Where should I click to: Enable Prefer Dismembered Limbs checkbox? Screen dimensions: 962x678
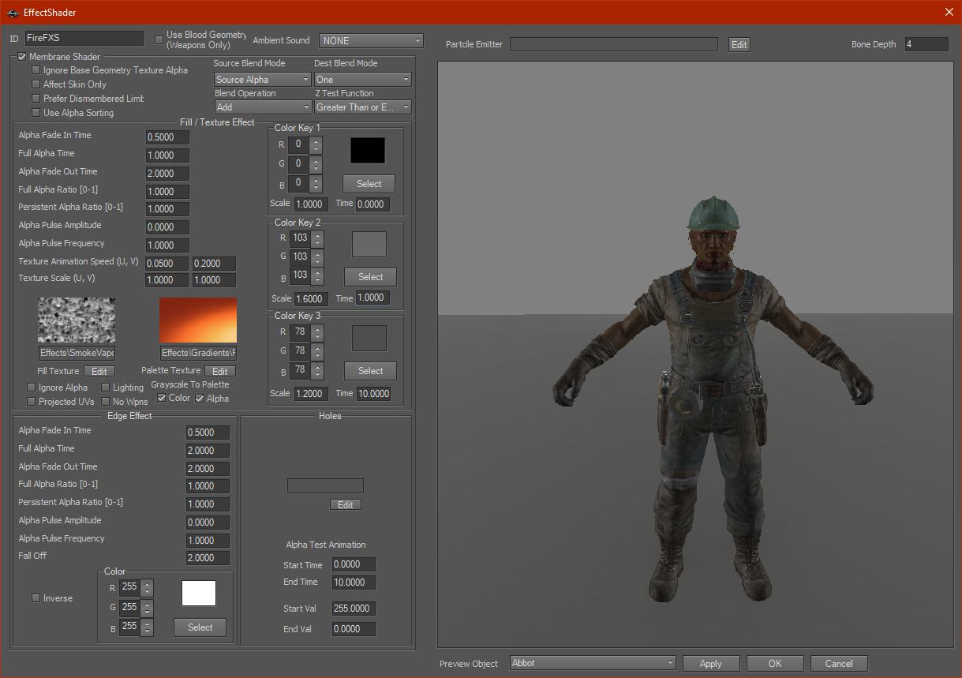pyautogui.click(x=36, y=99)
